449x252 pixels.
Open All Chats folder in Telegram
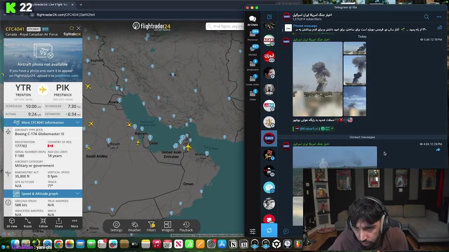point(253,21)
